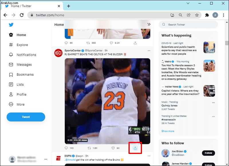Click the zoom magnifier icon in address bar

181,15
